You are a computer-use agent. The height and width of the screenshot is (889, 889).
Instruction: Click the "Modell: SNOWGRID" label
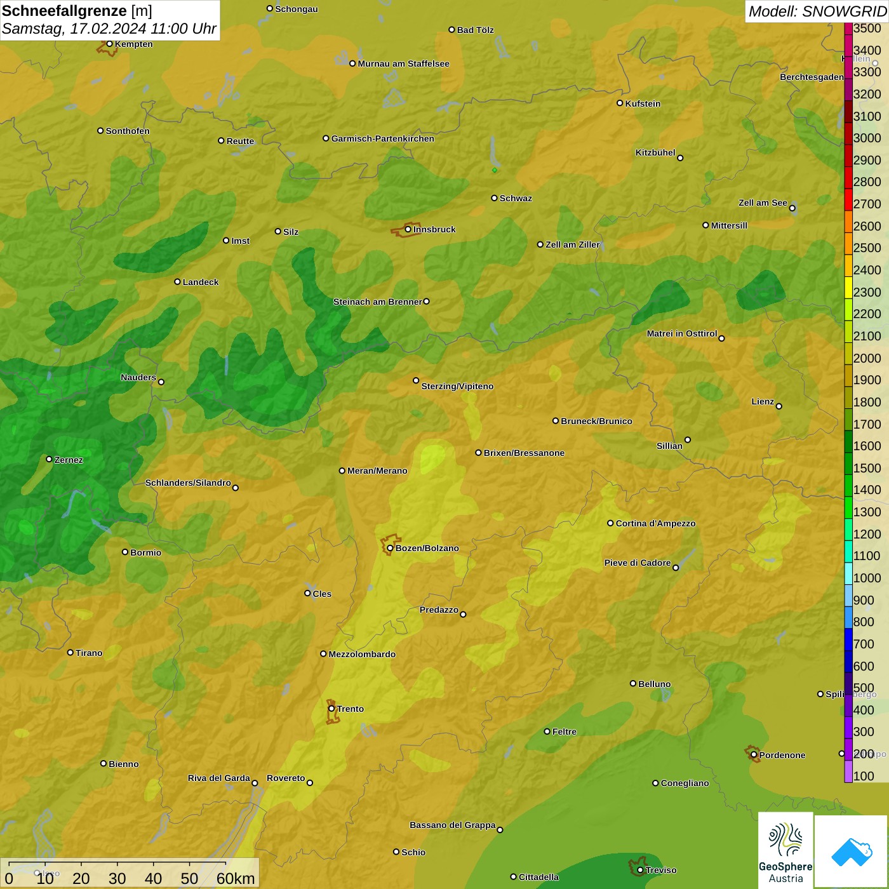[817, 11]
